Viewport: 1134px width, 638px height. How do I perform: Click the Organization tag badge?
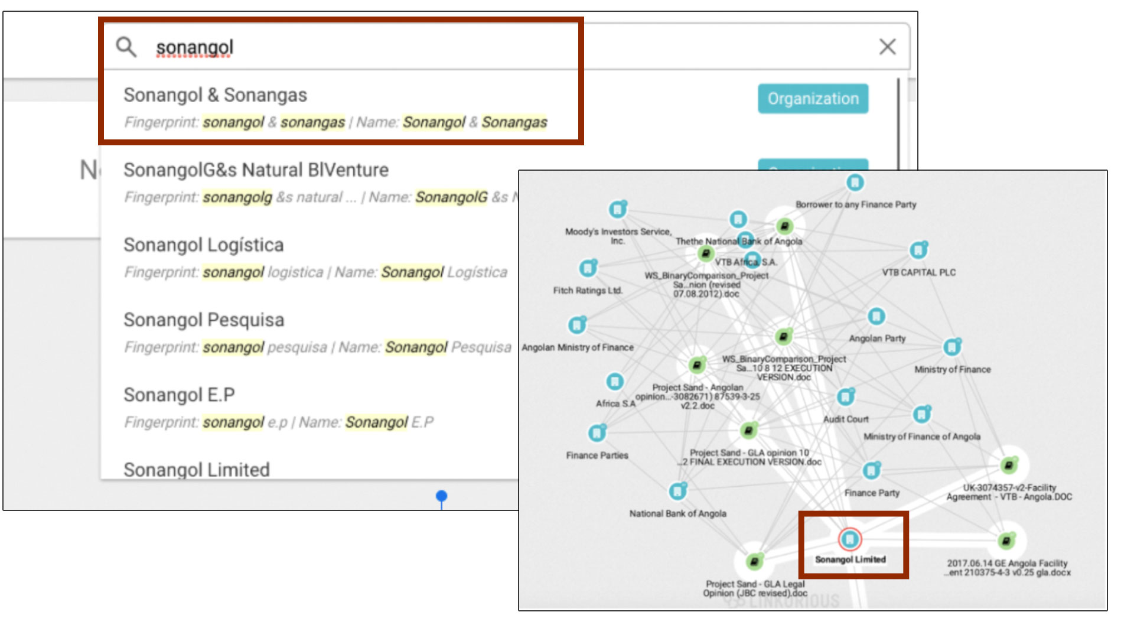813,99
